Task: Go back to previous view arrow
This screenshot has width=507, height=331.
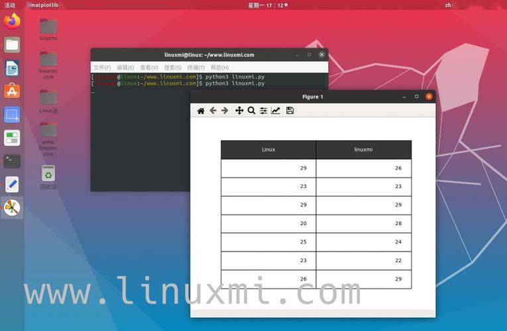Action: tap(213, 111)
